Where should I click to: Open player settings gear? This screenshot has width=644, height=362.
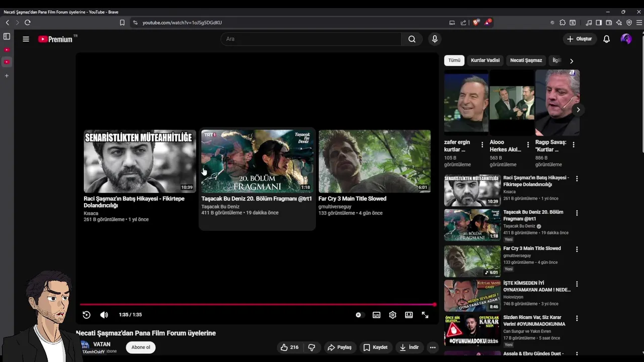pyautogui.click(x=392, y=315)
